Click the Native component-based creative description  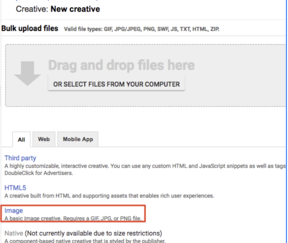point(85,241)
